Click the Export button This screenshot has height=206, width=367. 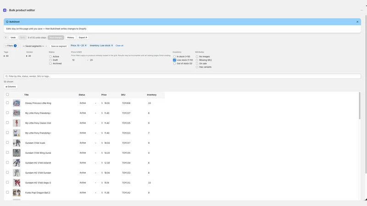(x=83, y=38)
